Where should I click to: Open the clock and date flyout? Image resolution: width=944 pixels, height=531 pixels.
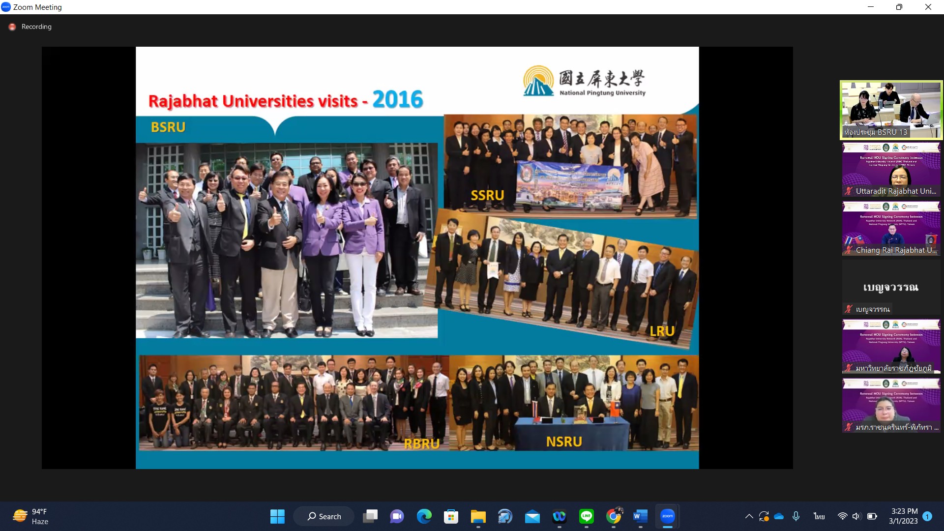(x=904, y=516)
